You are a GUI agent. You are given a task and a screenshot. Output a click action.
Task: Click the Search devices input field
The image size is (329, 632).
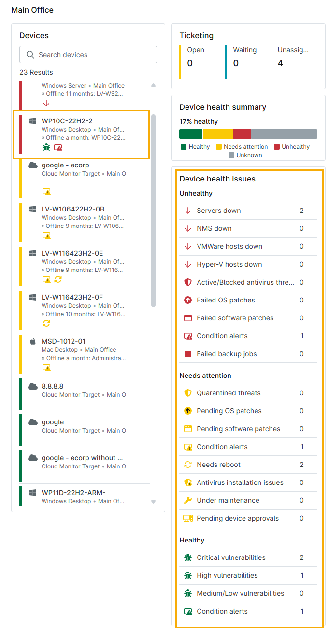click(x=94, y=55)
